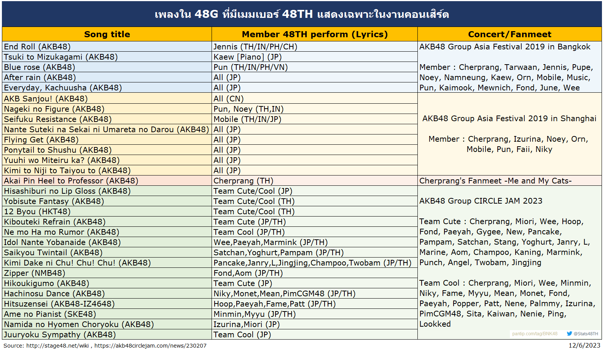Click the Izurina,Miori (JP) cell
Viewport: 605px width, 351px height.
pyautogui.click(x=315, y=324)
